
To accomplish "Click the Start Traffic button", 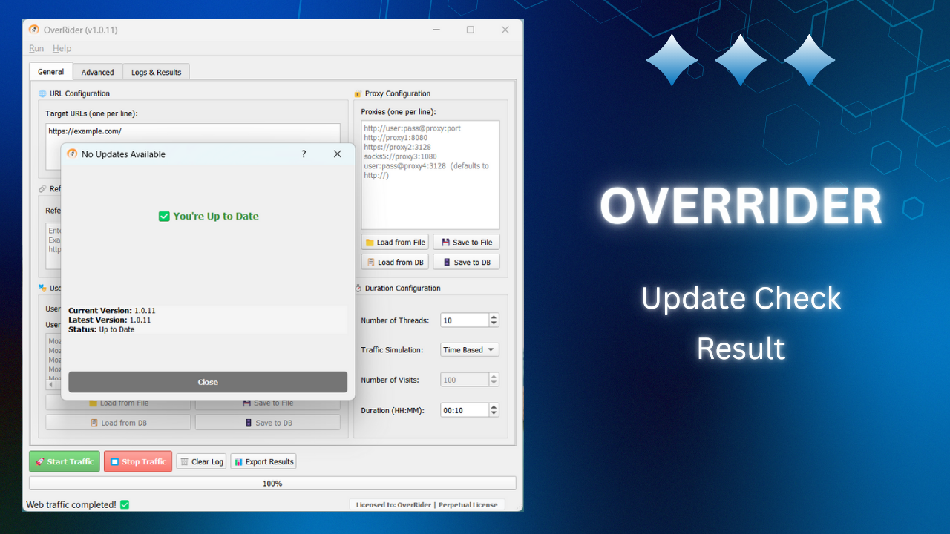I will (65, 461).
